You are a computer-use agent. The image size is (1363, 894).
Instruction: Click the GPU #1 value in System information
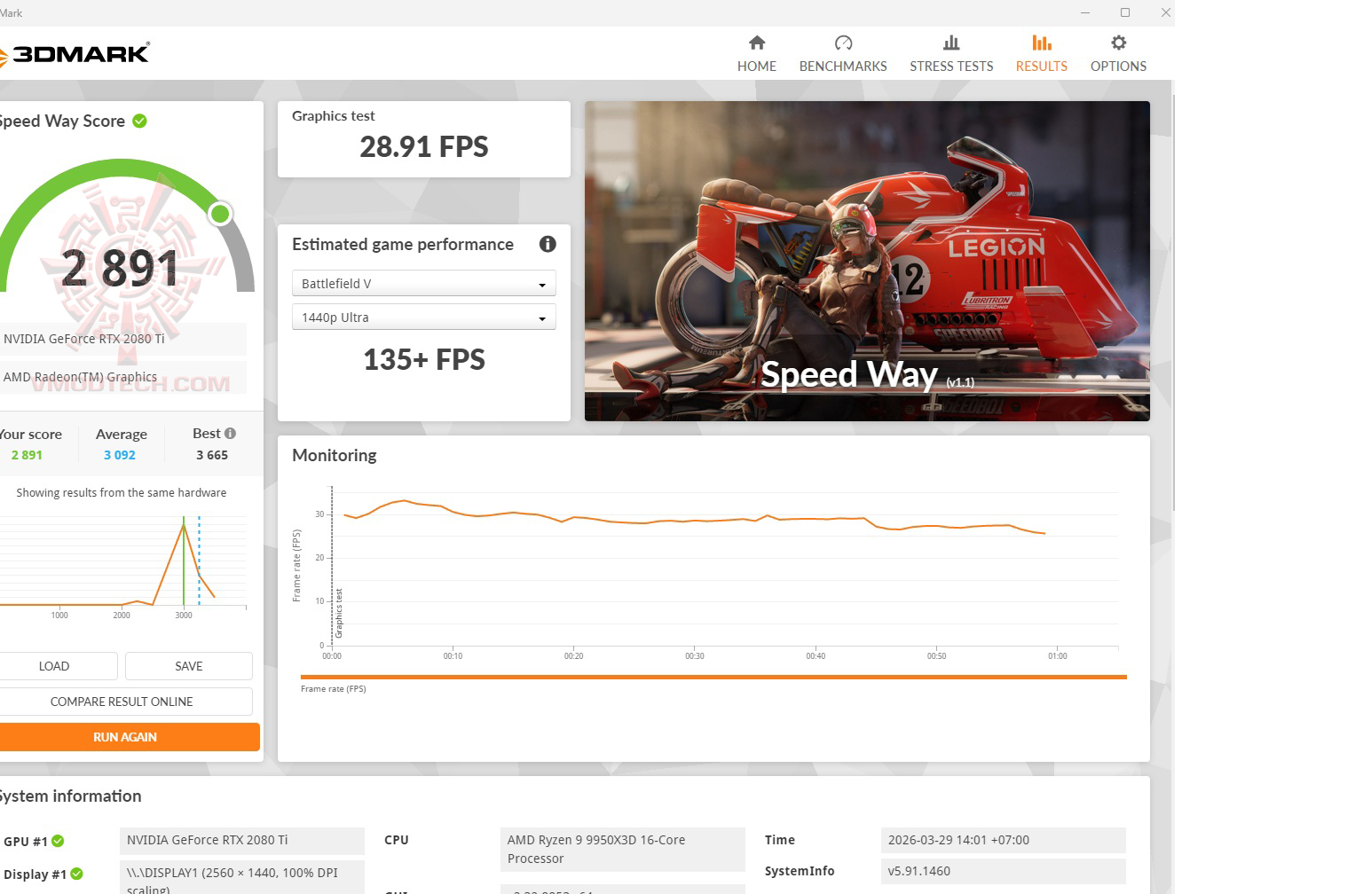(242, 840)
